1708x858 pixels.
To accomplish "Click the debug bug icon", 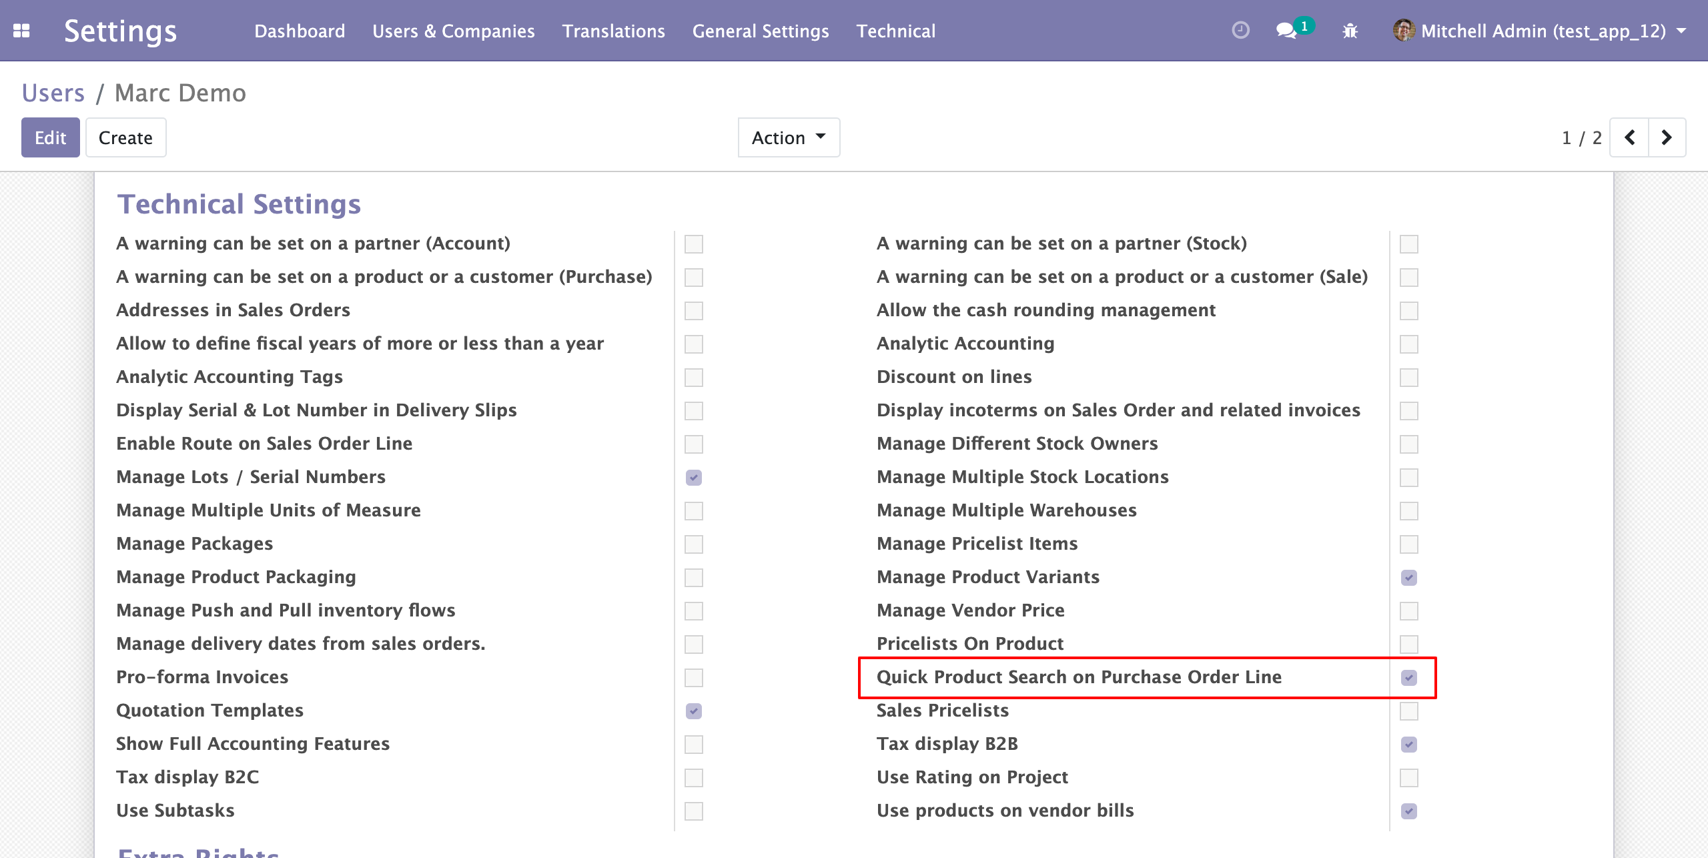I will click(x=1350, y=31).
